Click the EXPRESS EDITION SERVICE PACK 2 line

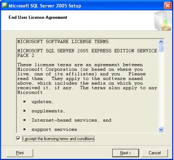pyautogui.click(x=87, y=53)
